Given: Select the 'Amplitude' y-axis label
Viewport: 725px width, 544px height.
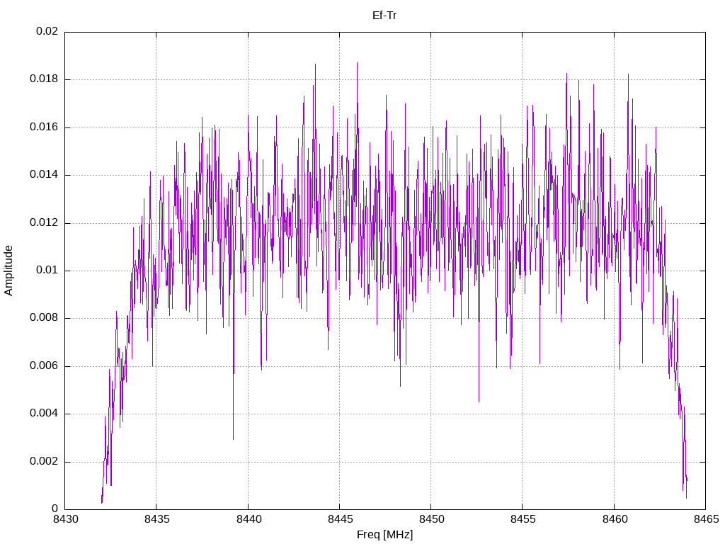Looking at the screenshot, I should pos(8,271).
